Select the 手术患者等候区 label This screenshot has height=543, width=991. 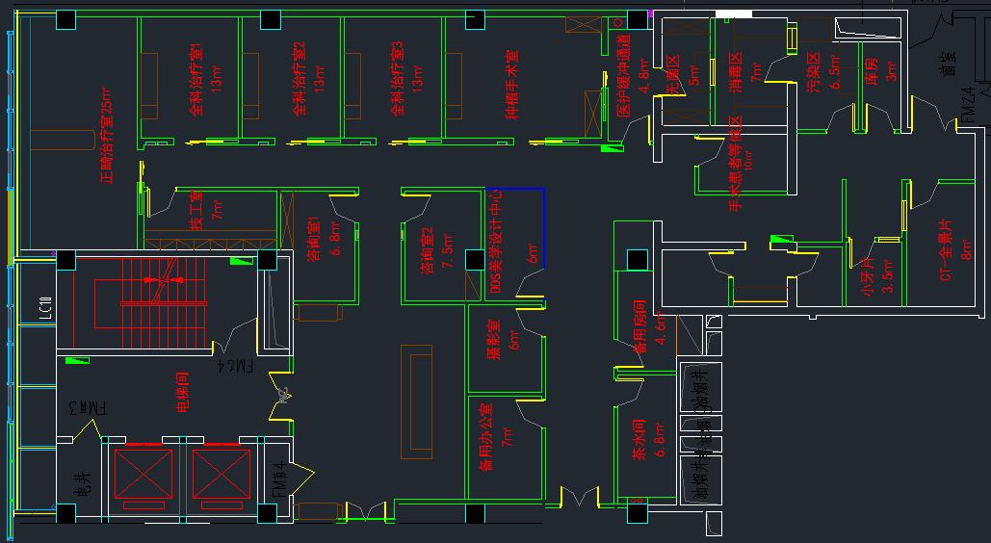[x=735, y=164]
